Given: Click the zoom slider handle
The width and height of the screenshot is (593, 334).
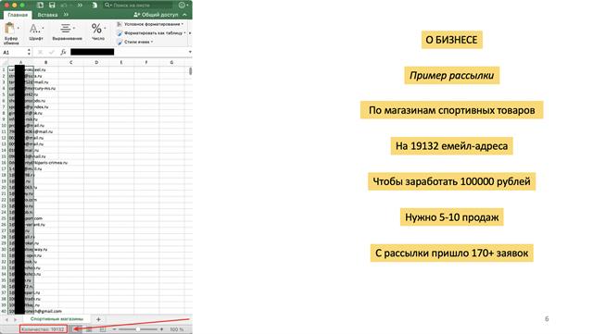Looking at the screenshot, I should click(138, 329).
